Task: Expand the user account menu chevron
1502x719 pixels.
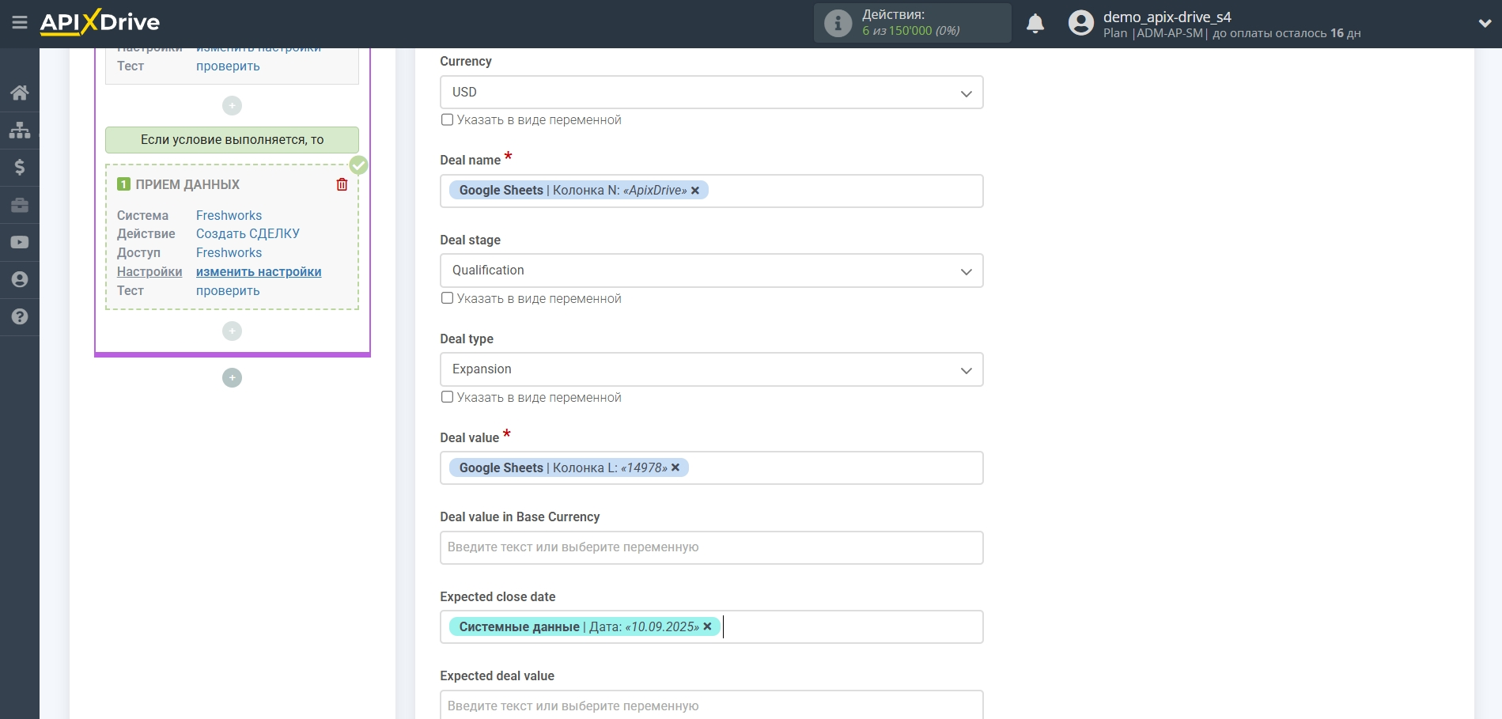Action: [x=1485, y=24]
